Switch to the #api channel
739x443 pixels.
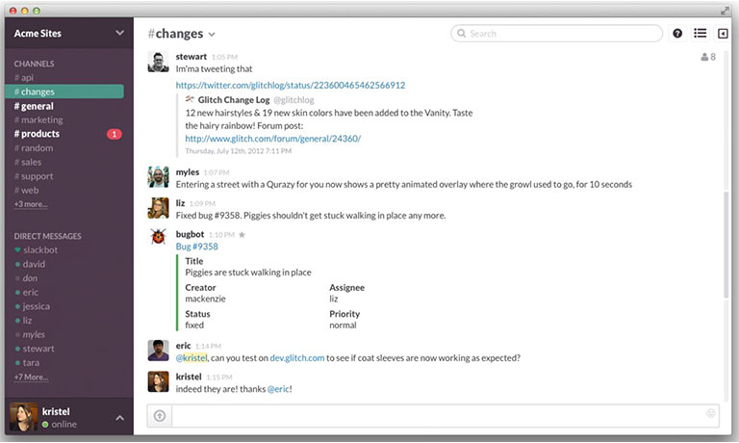click(24, 77)
